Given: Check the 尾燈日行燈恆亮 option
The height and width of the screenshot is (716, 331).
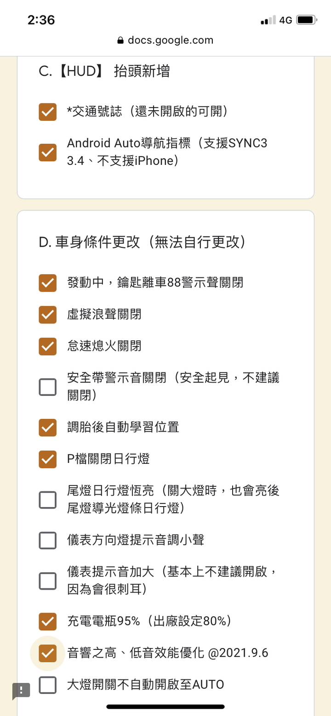Looking at the screenshot, I should [48, 500].
